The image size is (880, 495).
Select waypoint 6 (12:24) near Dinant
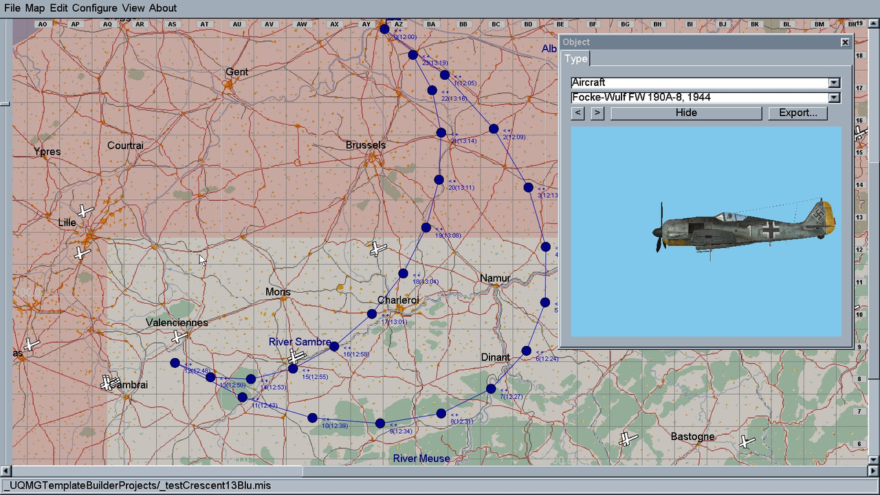pos(526,351)
